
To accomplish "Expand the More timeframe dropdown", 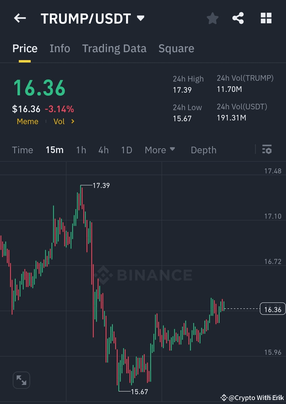I will 160,150.
